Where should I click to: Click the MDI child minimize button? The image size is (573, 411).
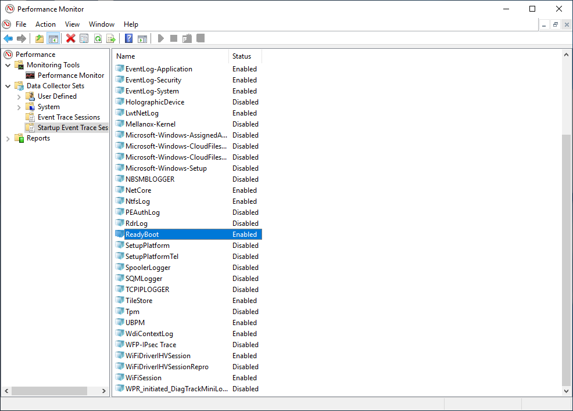[544, 25]
